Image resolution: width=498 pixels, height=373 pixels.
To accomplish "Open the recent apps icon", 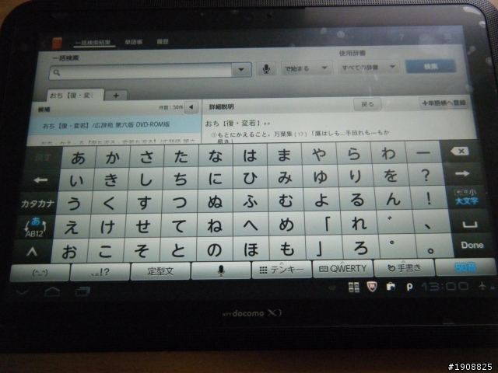I will click(82, 291).
